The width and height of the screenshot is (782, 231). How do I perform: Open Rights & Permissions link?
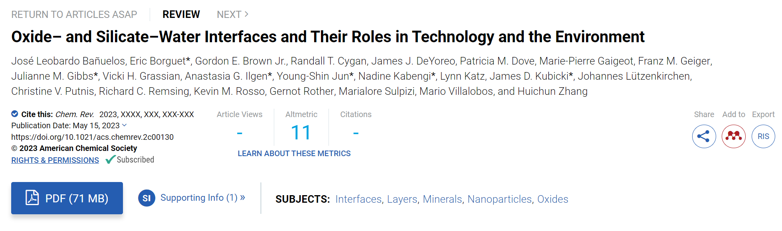point(55,160)
